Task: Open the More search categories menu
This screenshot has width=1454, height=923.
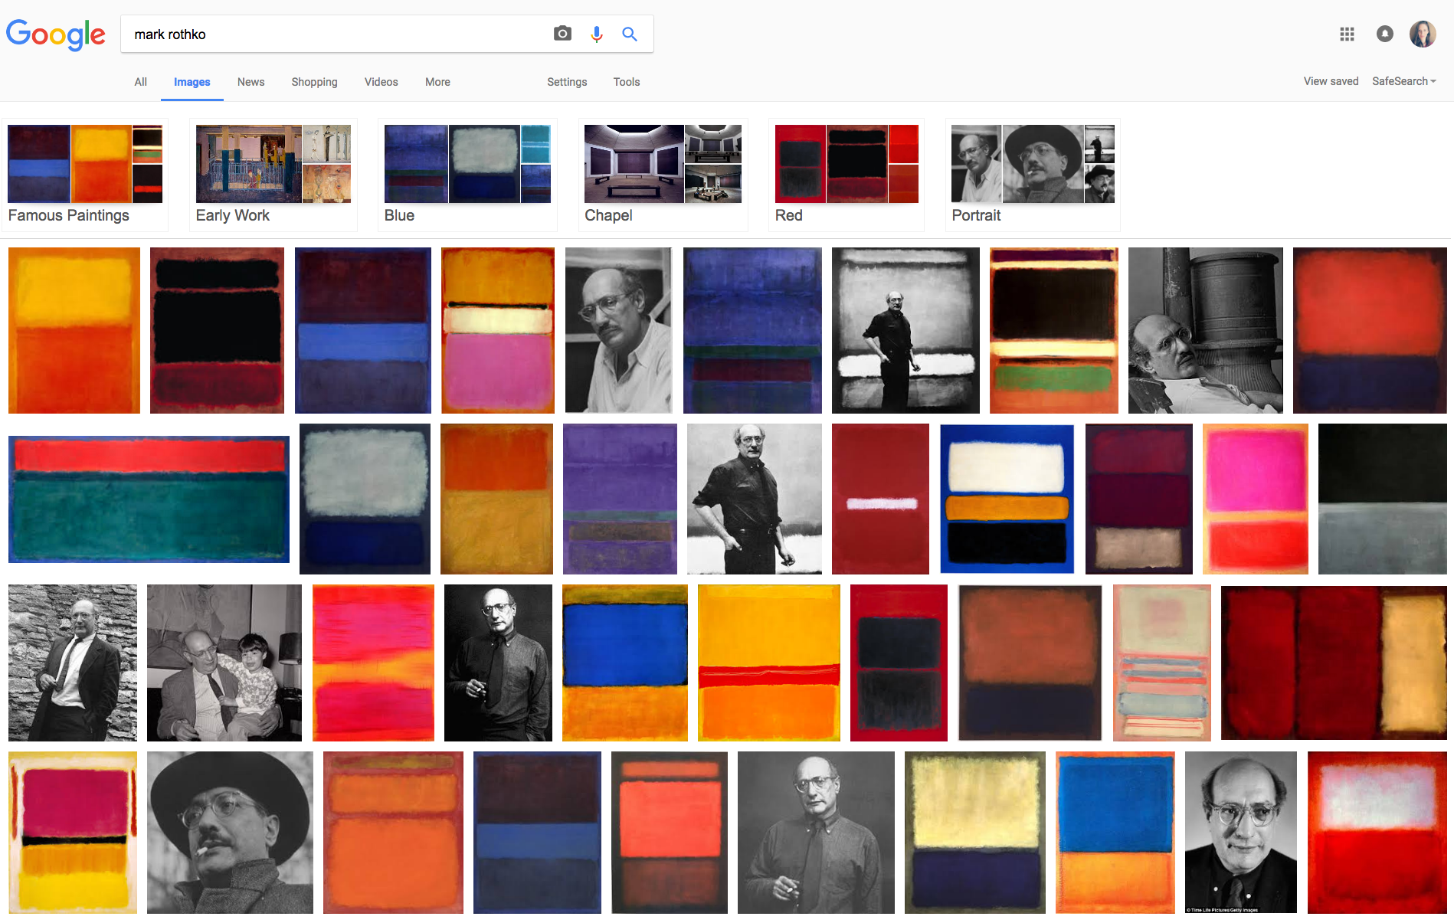Action: (437, 82)
